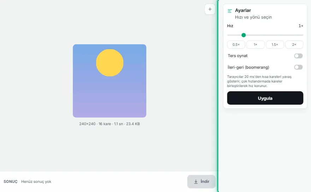Click the SONUÇ label

[x=11, y=181]
